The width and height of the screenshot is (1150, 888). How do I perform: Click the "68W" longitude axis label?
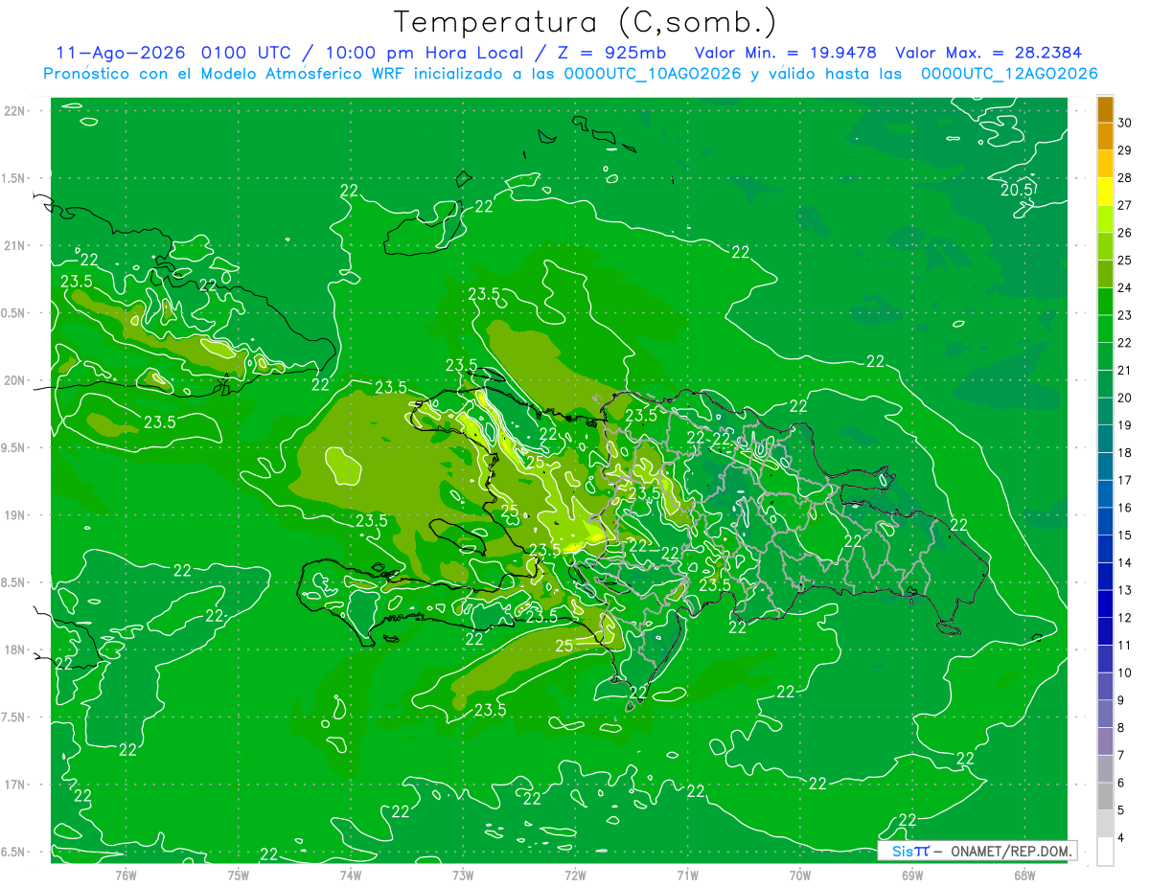tap(1023, 875)
